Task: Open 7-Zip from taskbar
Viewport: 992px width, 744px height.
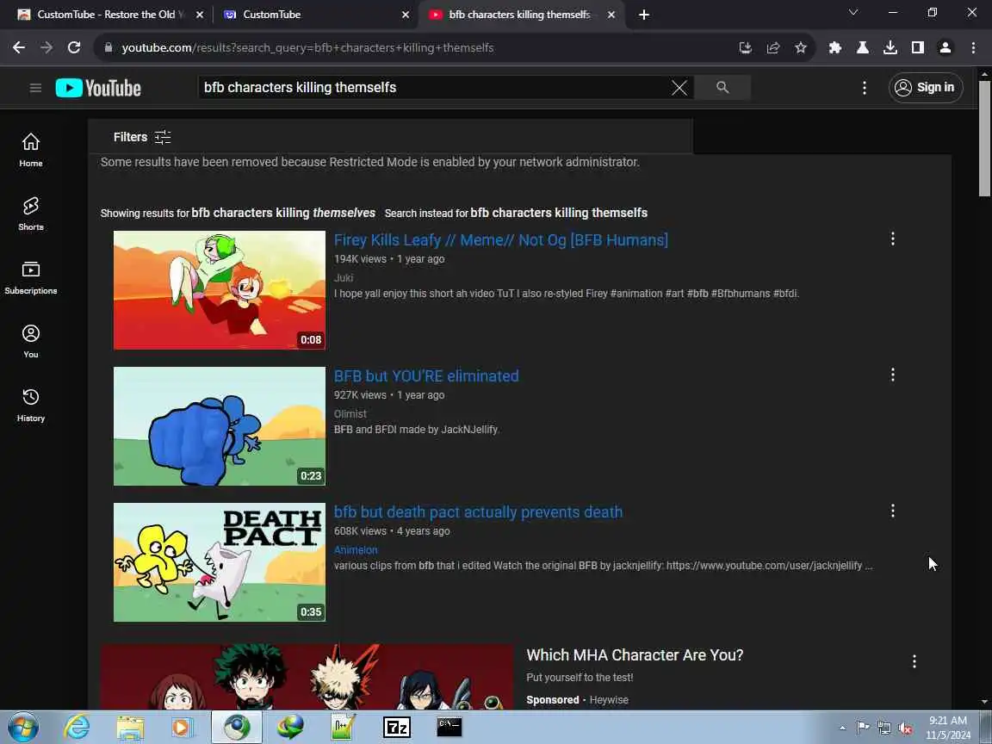Action: pyautogui.click(x=397, y=727)
